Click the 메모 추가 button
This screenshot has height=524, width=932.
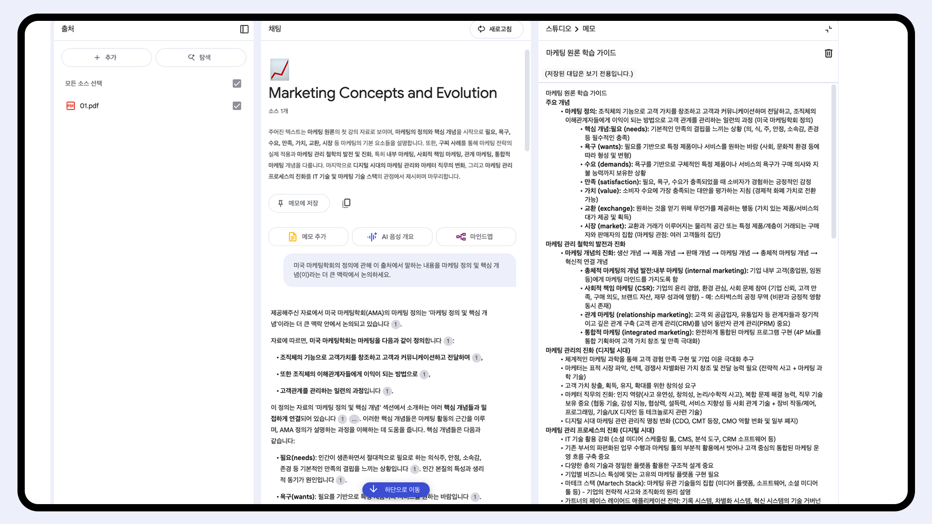pos(308,237)
